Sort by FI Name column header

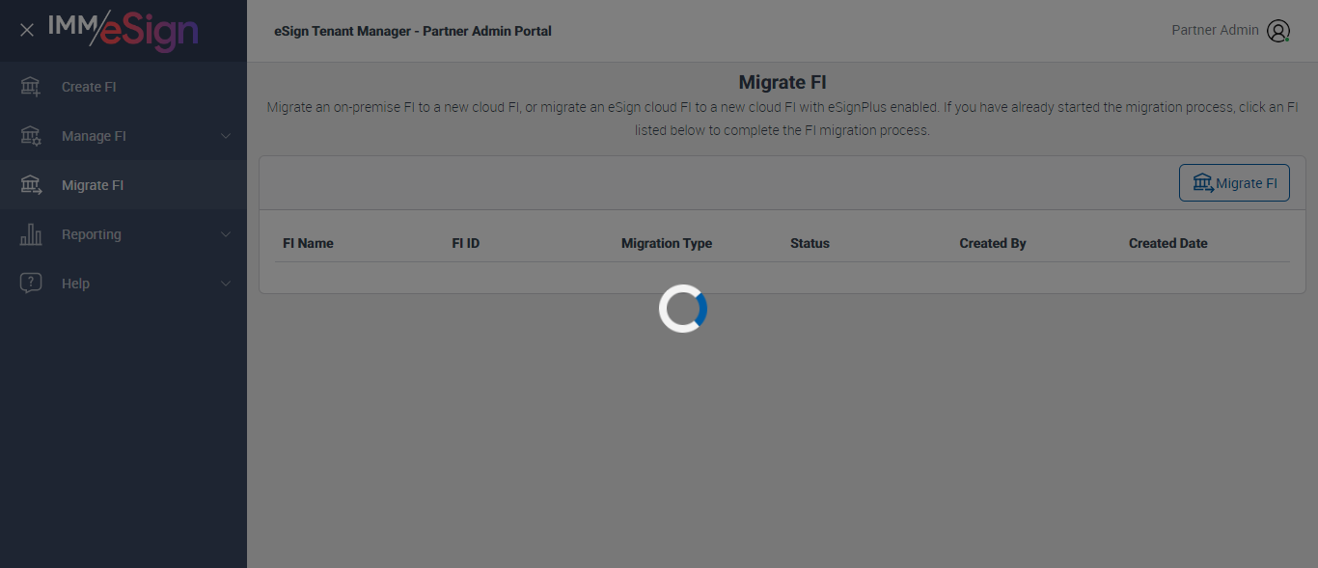(308, 243)
